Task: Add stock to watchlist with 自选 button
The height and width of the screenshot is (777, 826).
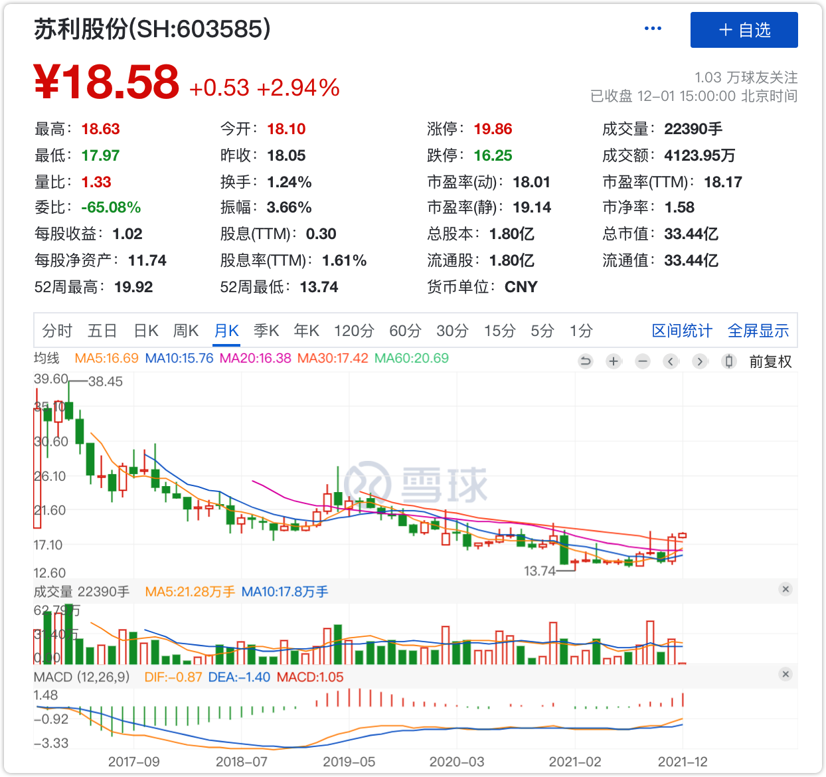Action: pyautogui.click(x=744, y=30)
